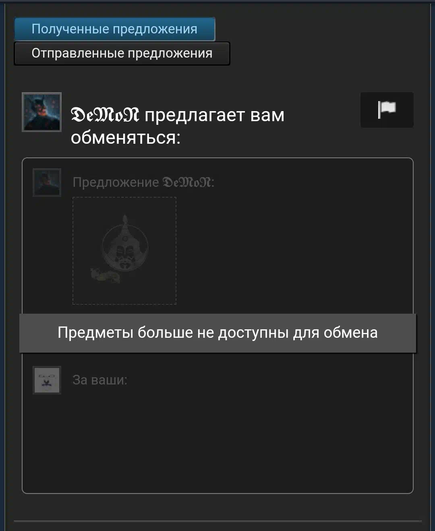Click the small creature figure below the helmet
The width and height of the screenshot is (435, 531).
click(105, 276)
